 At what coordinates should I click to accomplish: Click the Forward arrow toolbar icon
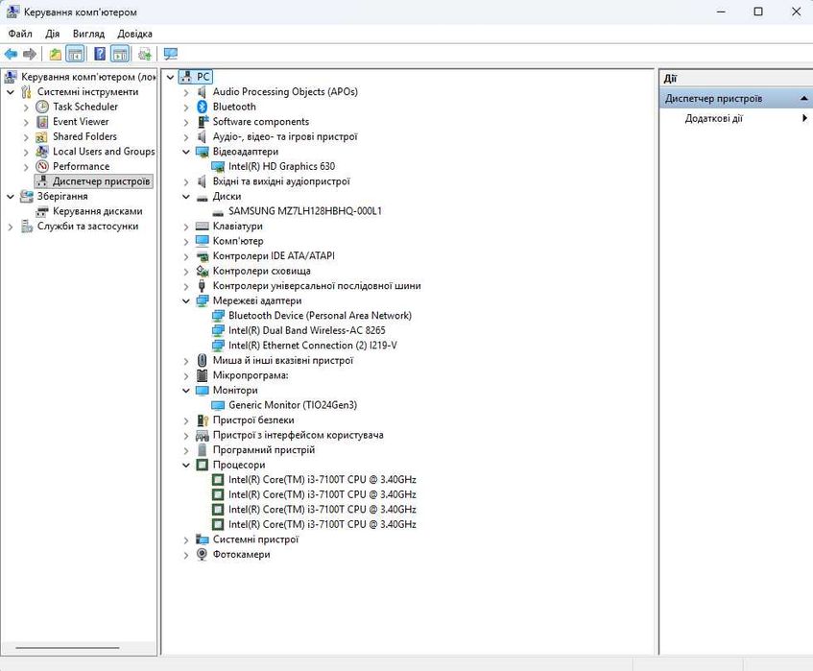30,54
